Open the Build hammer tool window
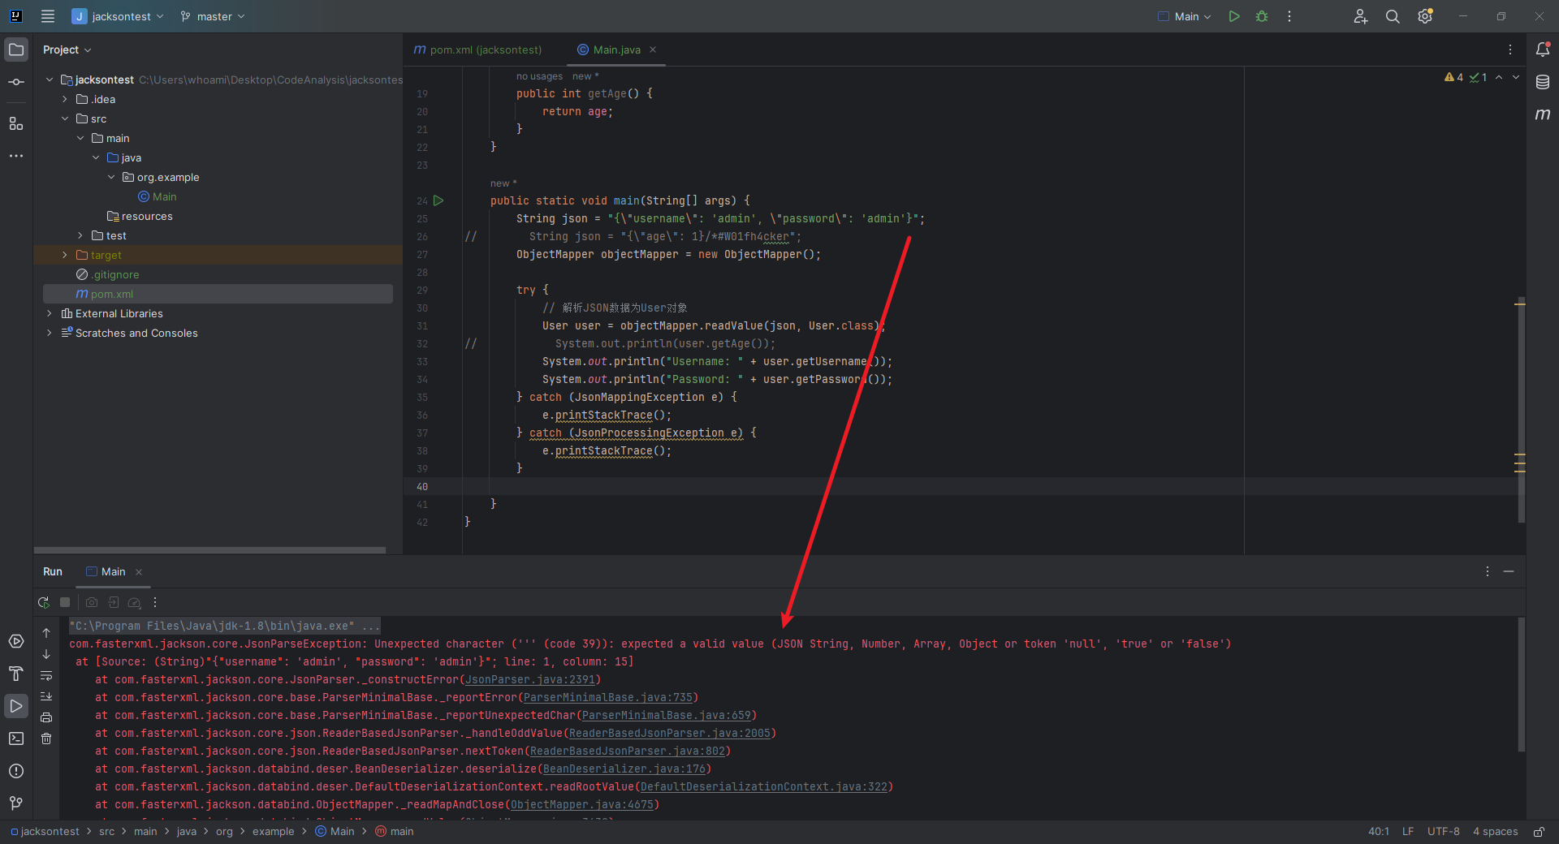The width and height of the screenshot is (1559, 844). click(16, 674)
